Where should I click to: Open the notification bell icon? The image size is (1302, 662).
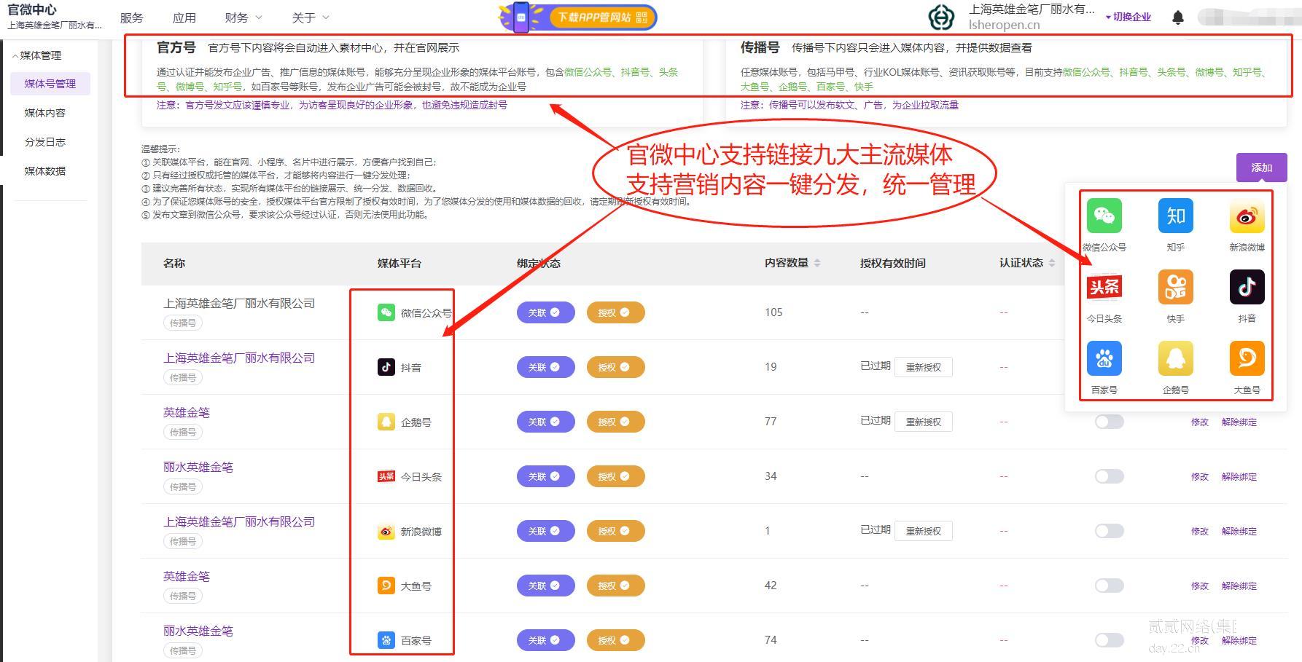tap(1179, 16)
